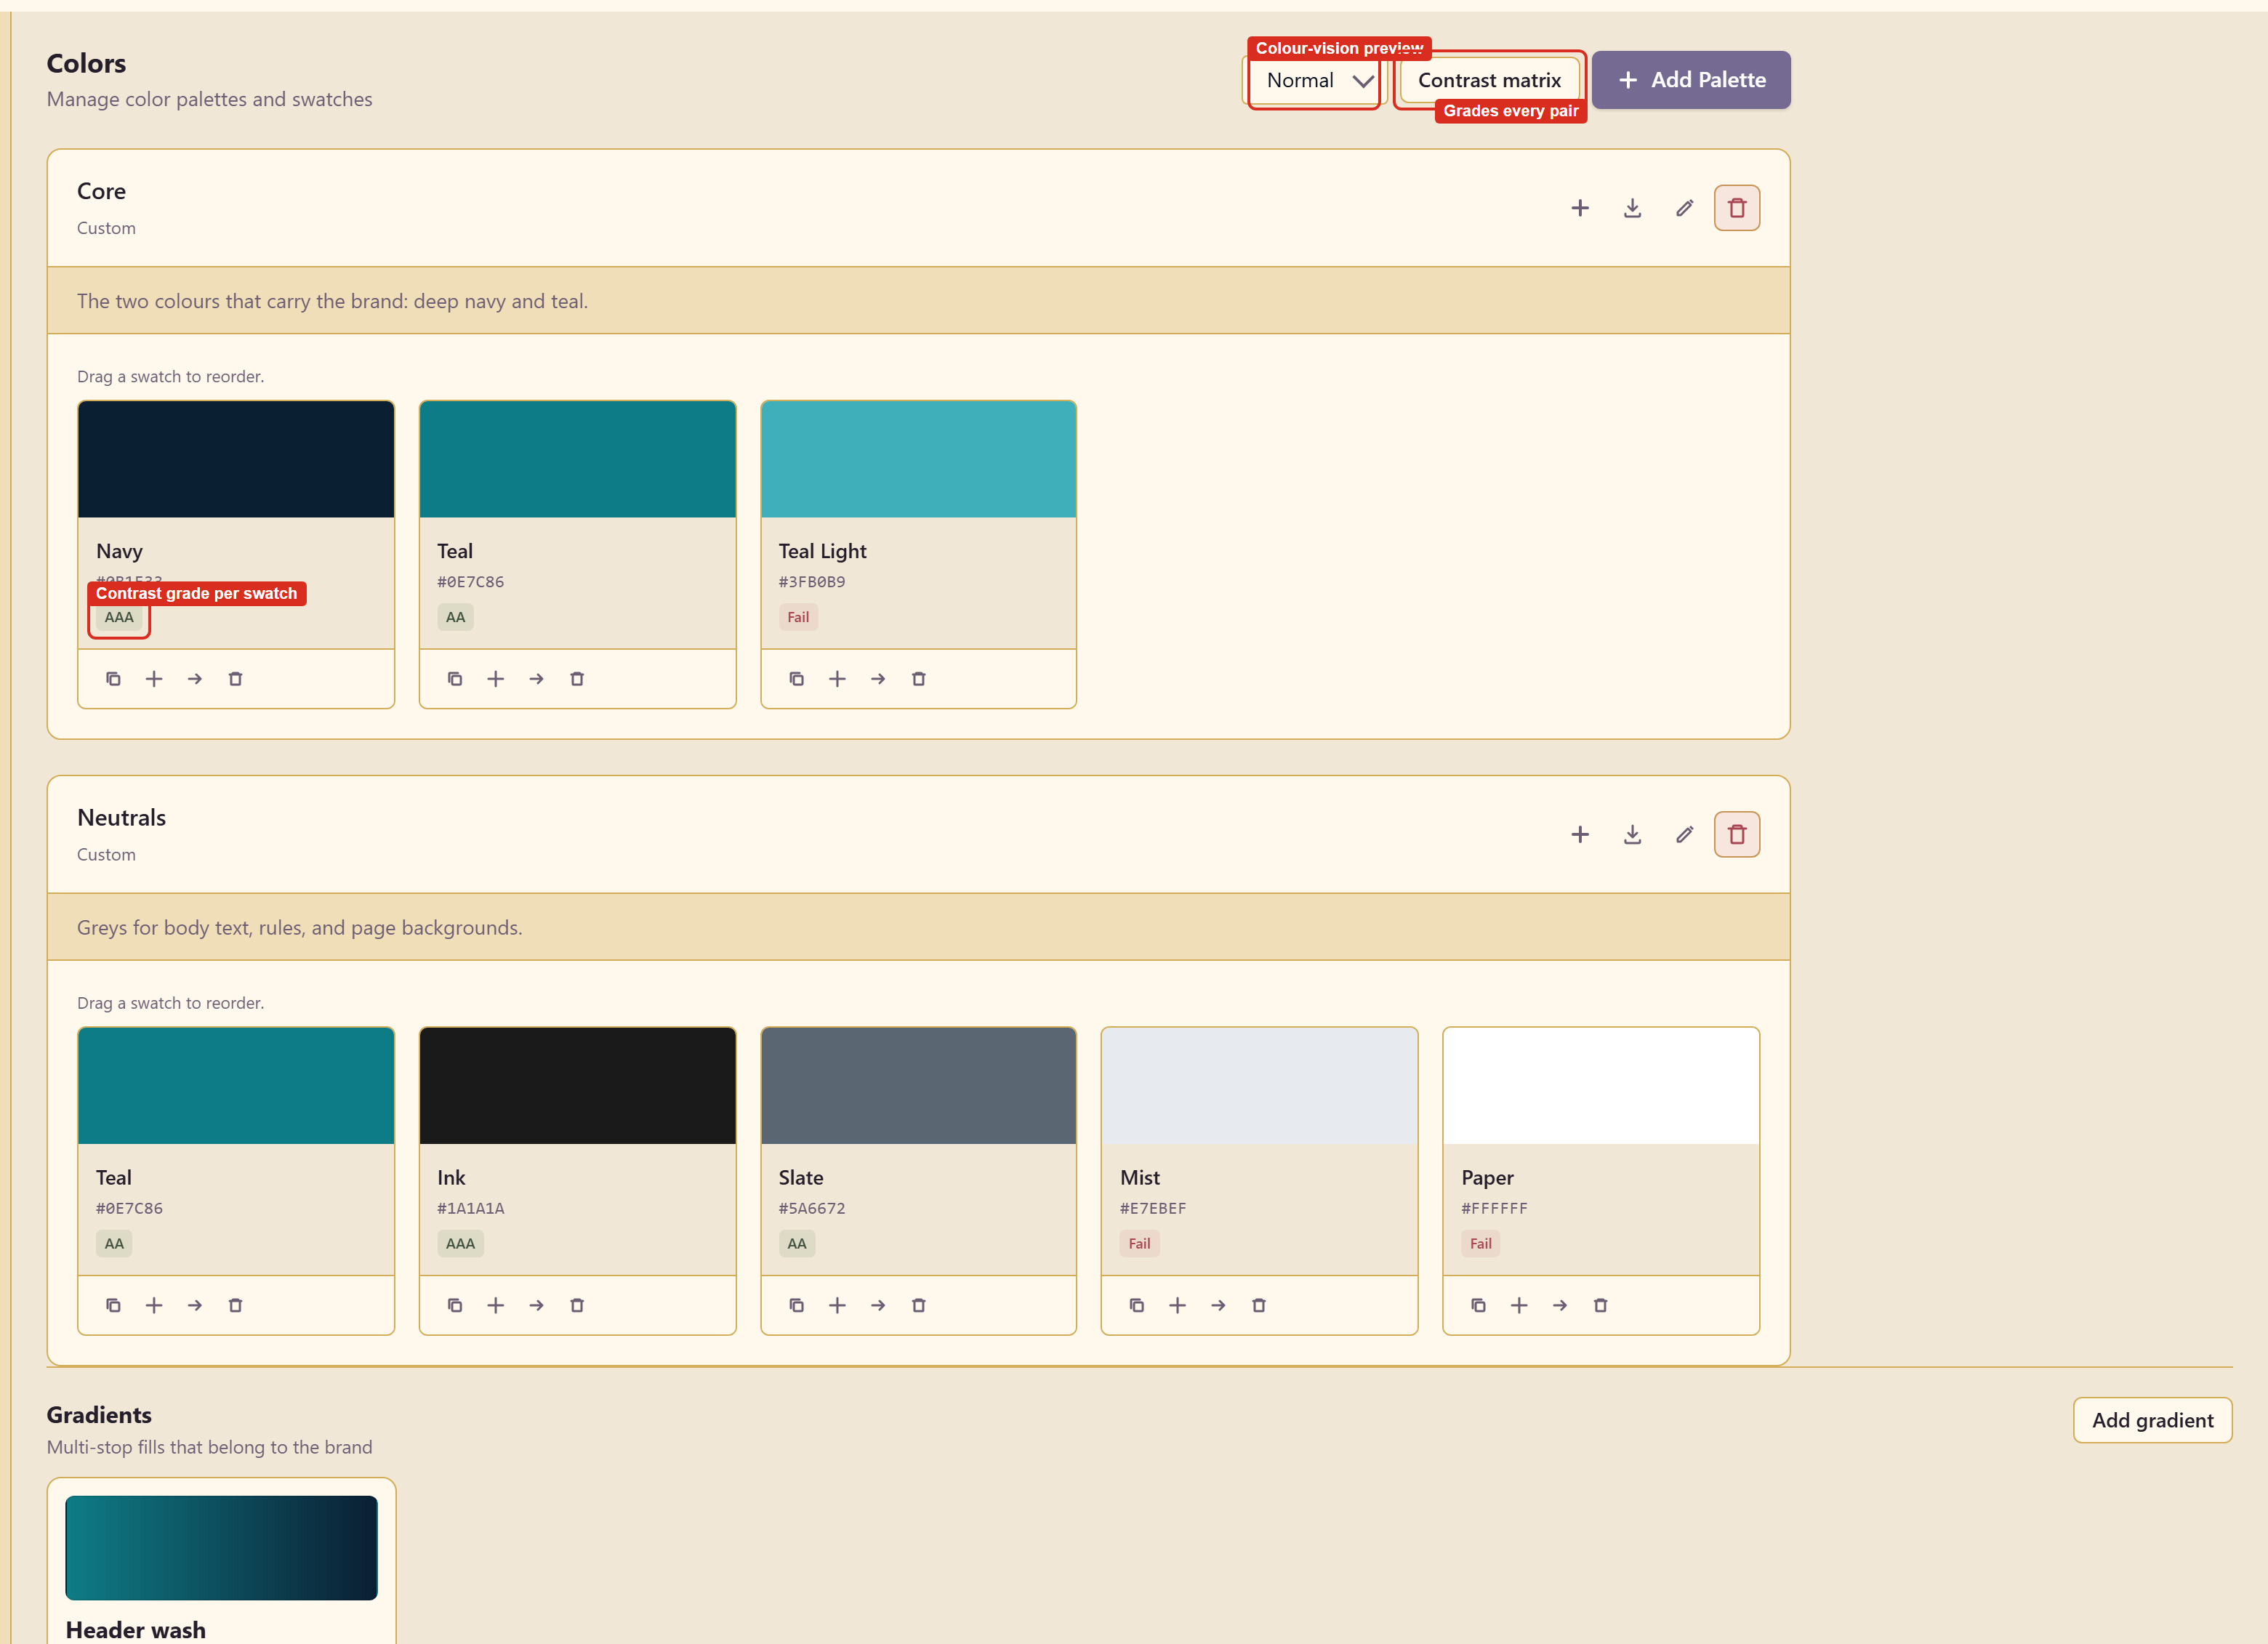Screen dimensions: 2268x1644
Task: Copy the Ink swatch
Action: [455, 1305]
